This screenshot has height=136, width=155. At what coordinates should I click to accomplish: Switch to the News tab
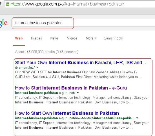[x=54, y=38]
